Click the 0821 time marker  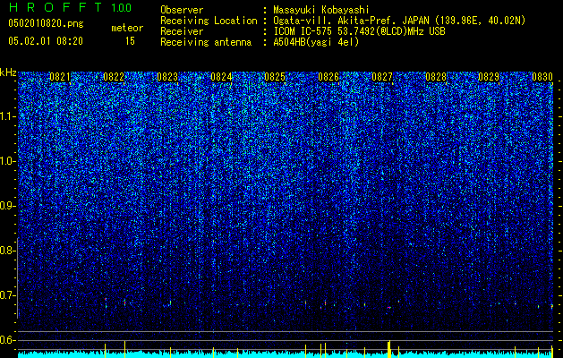pos(60,77)
